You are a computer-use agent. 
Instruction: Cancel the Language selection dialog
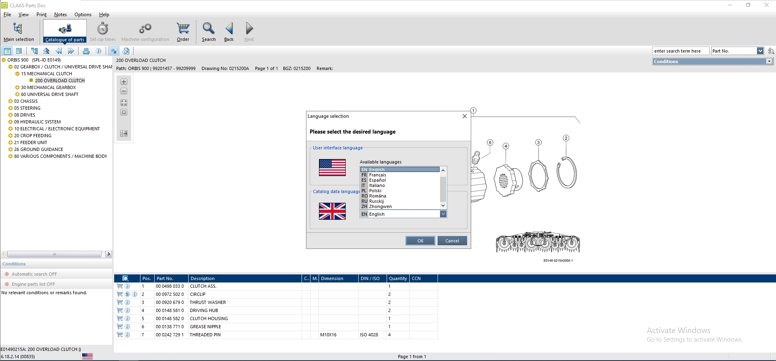pos(452,241)
